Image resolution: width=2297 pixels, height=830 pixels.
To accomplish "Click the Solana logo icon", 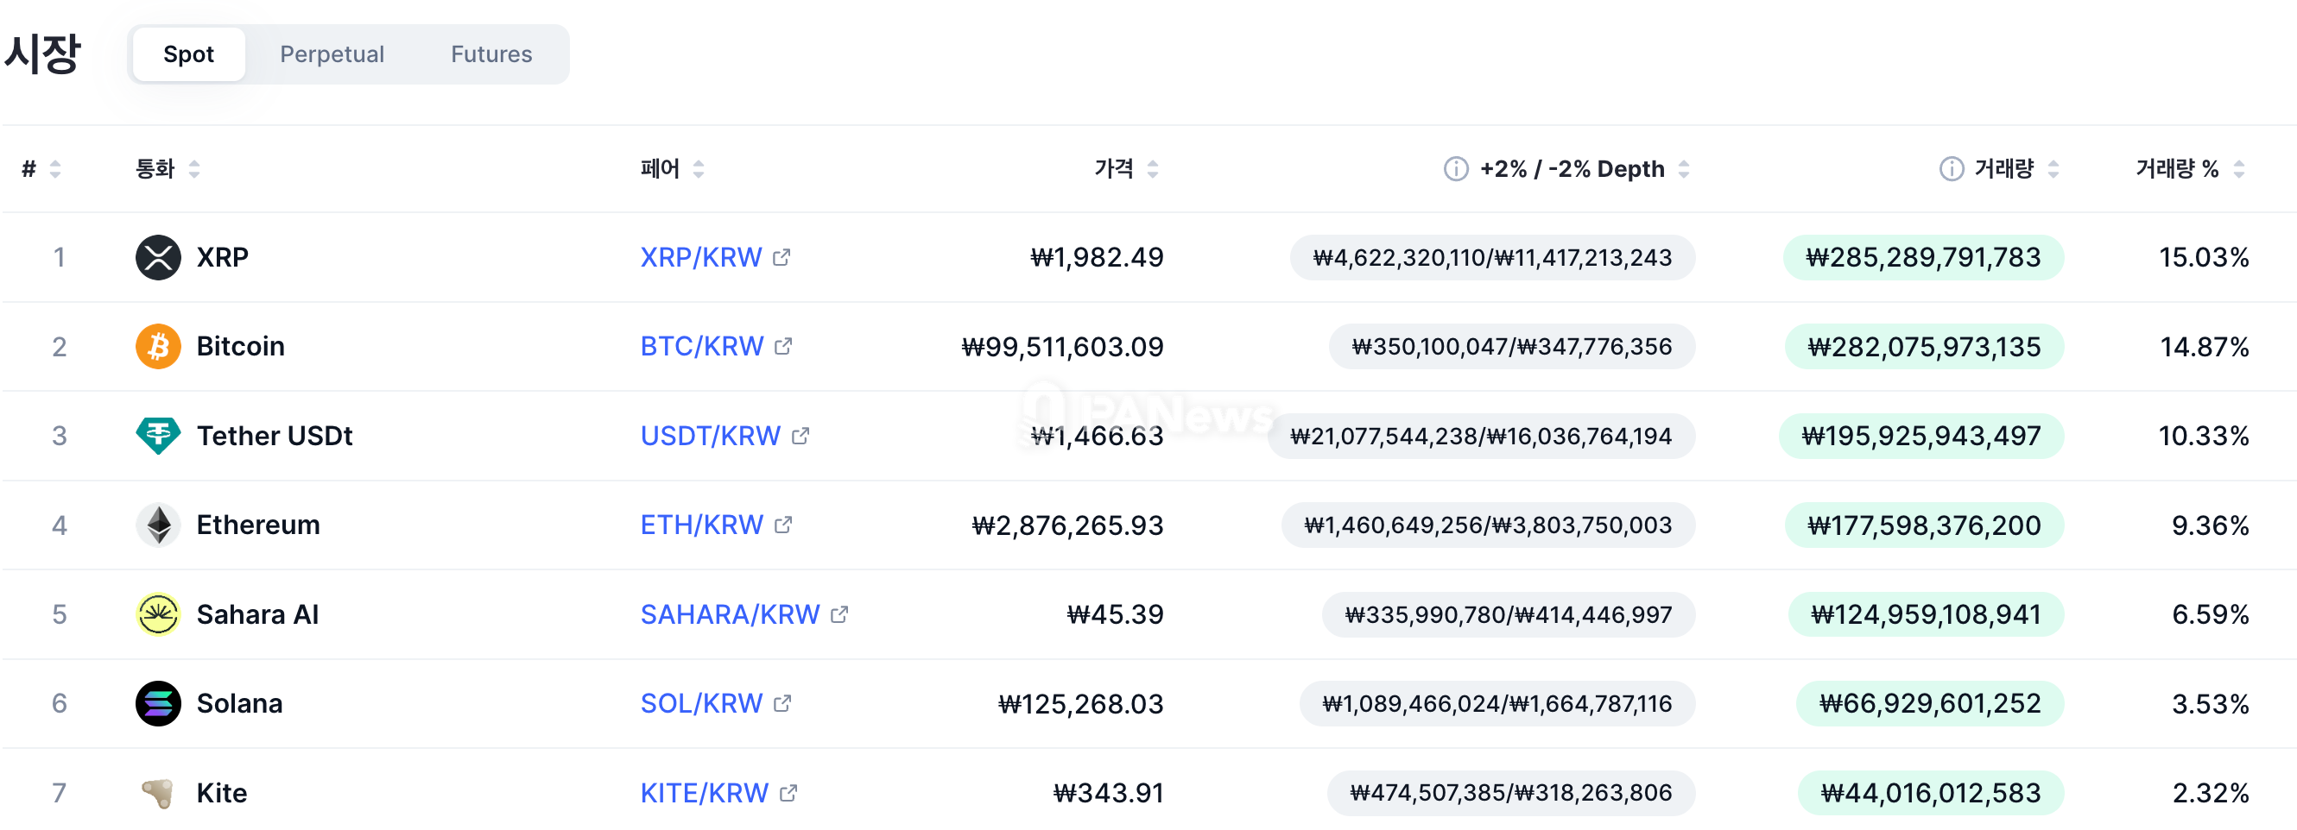I will click(158, 703).
